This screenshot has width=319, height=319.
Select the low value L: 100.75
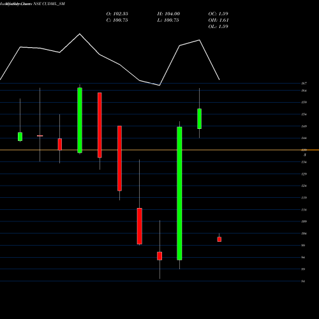tap(168, 20)
